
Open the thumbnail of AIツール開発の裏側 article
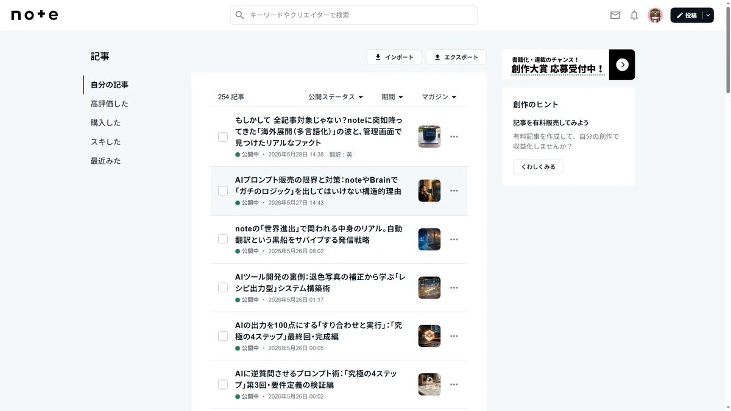tap(429, 287)
